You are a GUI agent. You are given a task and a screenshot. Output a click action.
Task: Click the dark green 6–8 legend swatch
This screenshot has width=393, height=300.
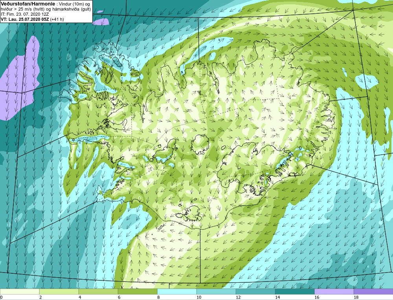(x=138, y=291)
